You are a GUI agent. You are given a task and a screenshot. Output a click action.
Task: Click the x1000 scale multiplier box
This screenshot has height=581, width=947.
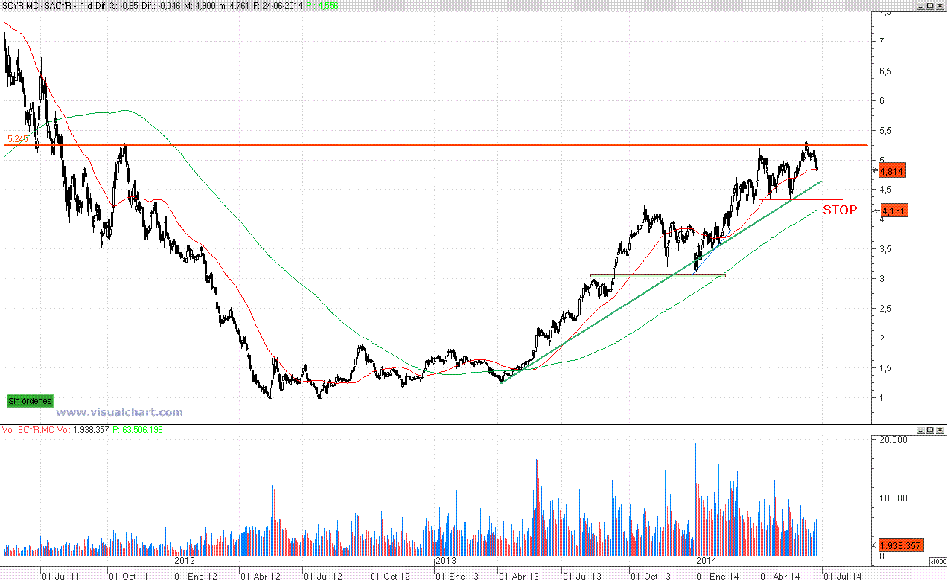tap(937, 562)
